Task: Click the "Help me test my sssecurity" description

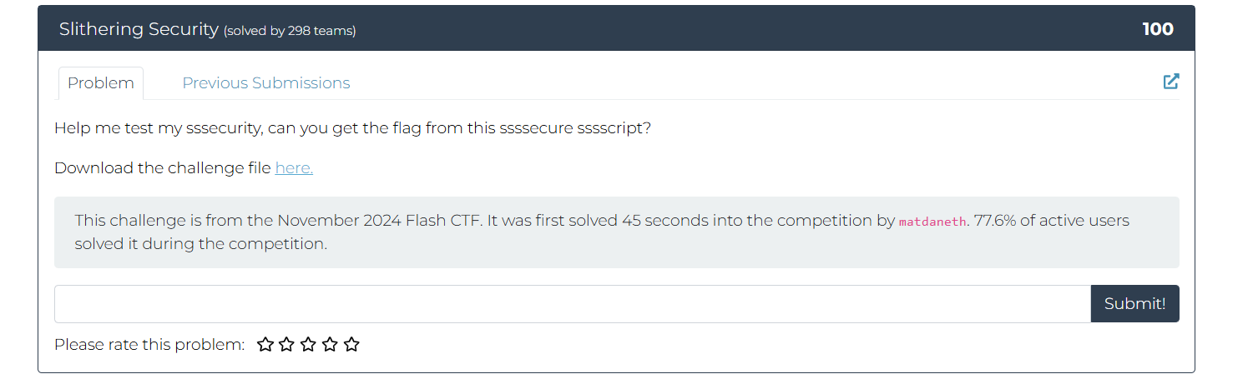Action: [x=351, y=128]
